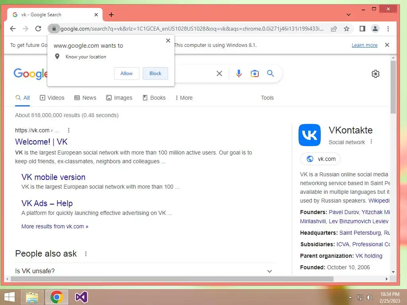
Task: Open the VK mobile version link
Action: pos(54,177)
